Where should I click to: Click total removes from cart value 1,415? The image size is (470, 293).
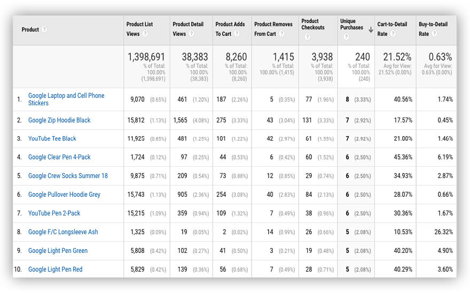(283, 57)
